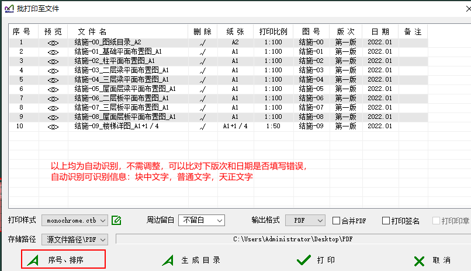
Task: Click the green checkmark 打印 button
Action: click(316, 261)
